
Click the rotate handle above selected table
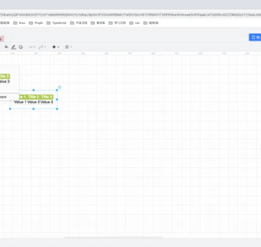tap(60, 87)
